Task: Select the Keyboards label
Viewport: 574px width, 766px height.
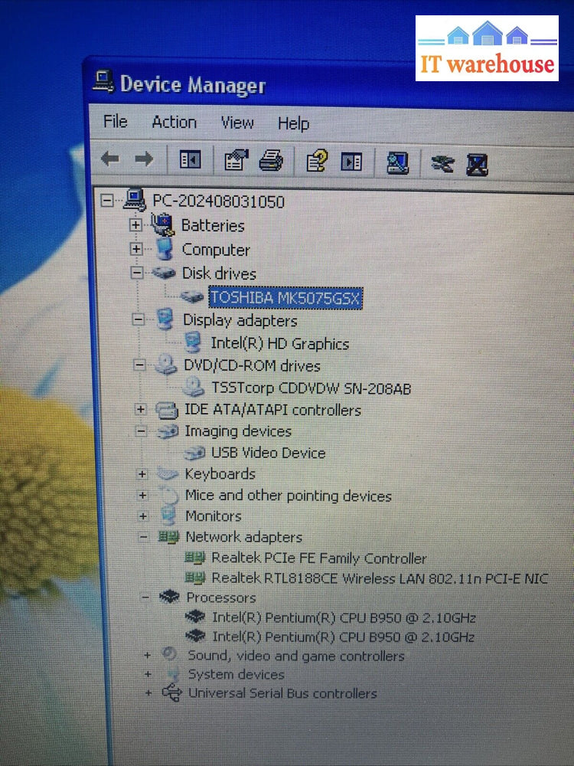Action: tap(220, 474)
